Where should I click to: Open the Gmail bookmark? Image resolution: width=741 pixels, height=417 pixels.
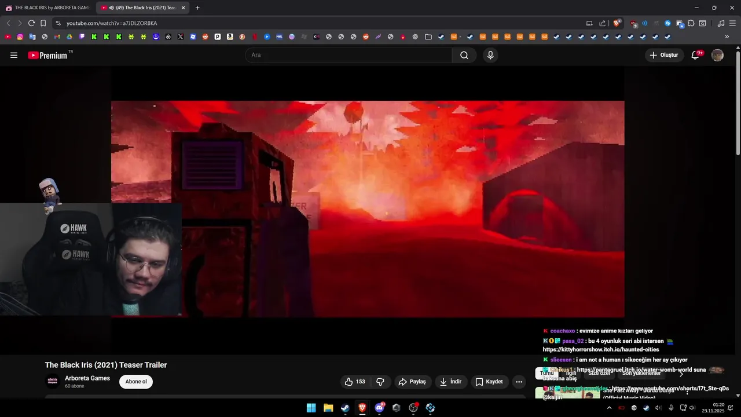coord(57,36)
